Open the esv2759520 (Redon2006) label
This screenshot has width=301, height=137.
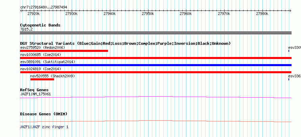tap(43, 47)
